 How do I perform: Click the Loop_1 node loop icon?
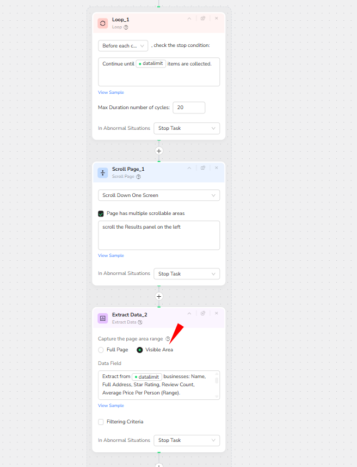tap(103, 23)
